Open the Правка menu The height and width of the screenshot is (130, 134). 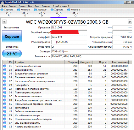click(13, 6)
